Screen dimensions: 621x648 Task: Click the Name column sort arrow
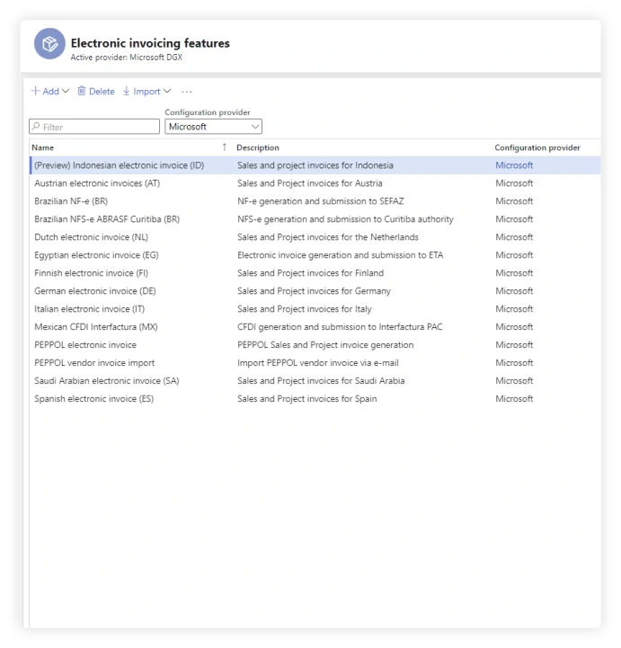[x=225, y=147]
